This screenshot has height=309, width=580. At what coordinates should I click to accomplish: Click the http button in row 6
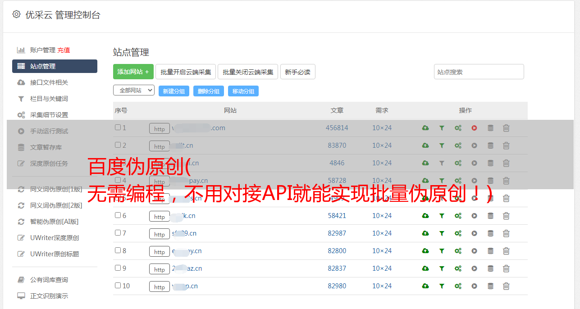(160, 216)
